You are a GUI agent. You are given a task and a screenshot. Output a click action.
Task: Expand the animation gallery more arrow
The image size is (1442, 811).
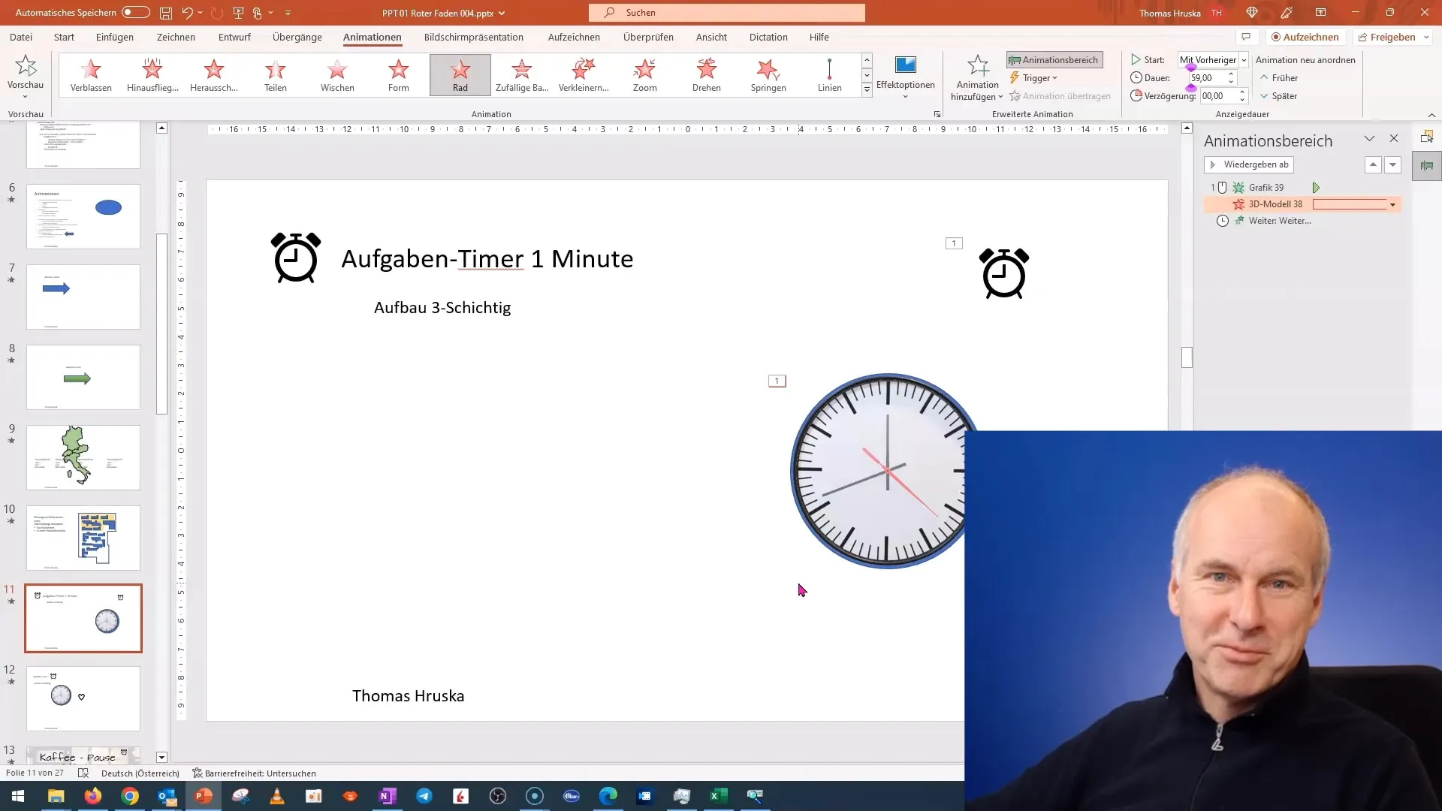[867, 89]
